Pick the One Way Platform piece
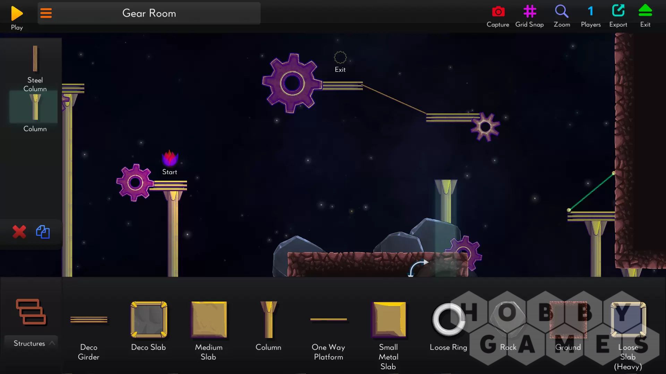Screen dimensions: 666x374 [x=328, y=319]
